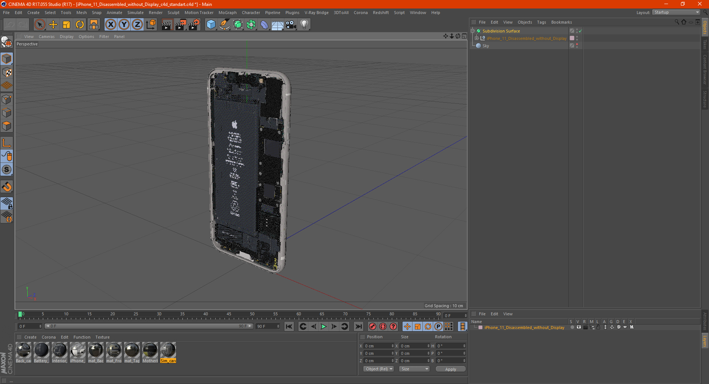This screenshot has width=709, height=384.
Task: Select the Rotate tool in top toolbar
Action: pyautogui.click(x=80, y=25)
